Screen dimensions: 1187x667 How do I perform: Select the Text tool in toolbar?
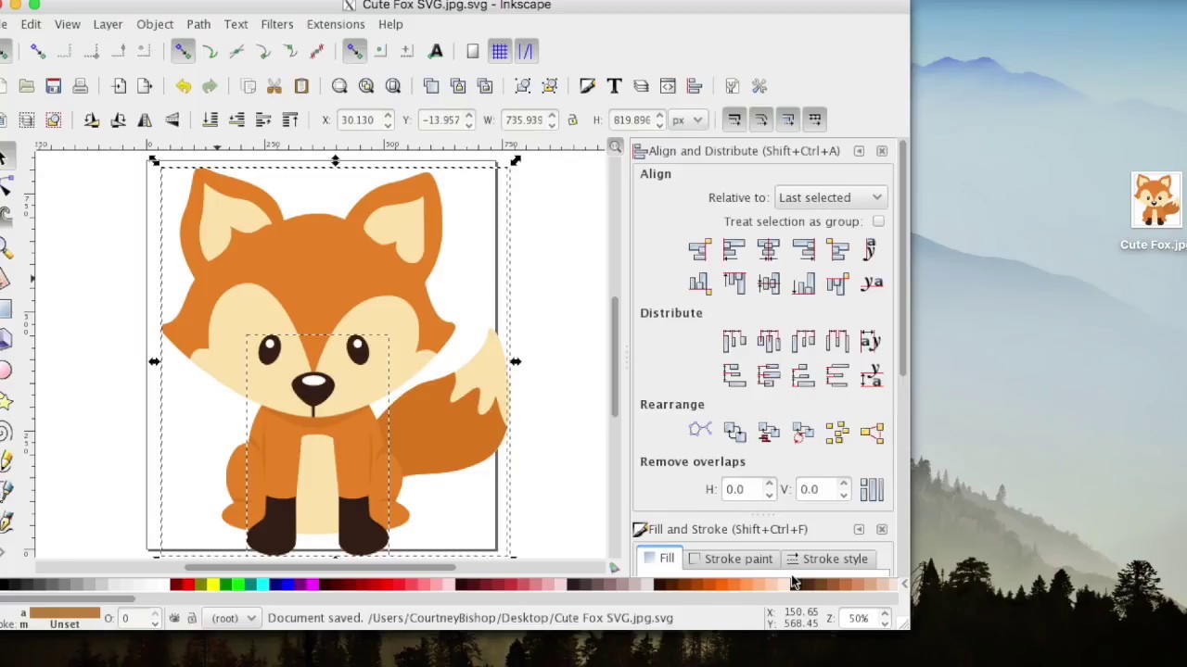614,86
